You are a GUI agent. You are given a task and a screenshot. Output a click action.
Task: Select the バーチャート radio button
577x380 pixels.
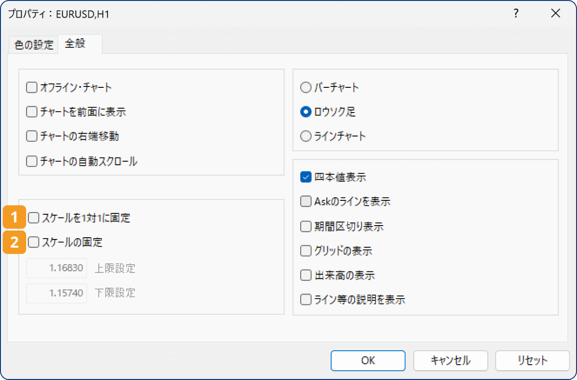[x=307, y=87]
